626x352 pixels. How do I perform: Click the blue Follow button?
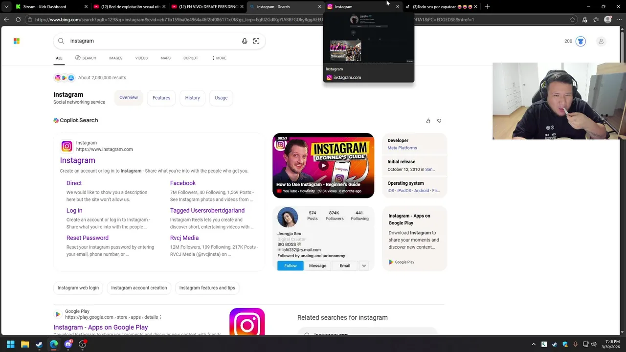point(291,265)
